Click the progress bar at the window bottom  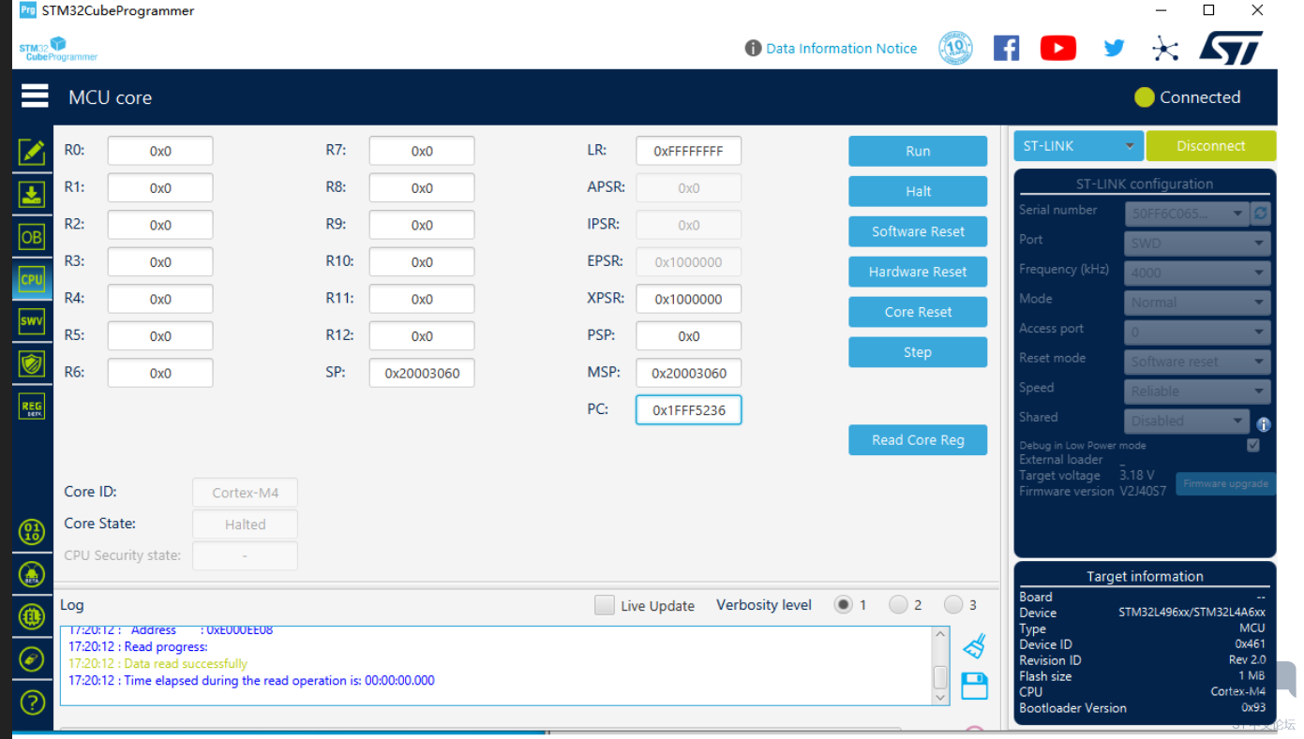coord(480,731)
